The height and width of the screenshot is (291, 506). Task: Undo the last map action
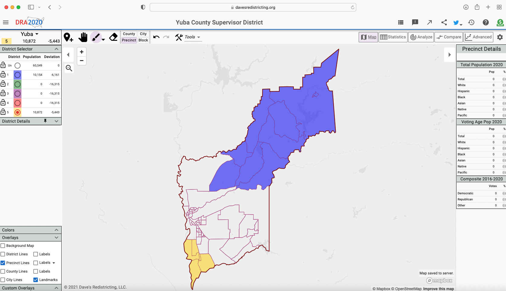pyautogui.click(x=156, y=37)
